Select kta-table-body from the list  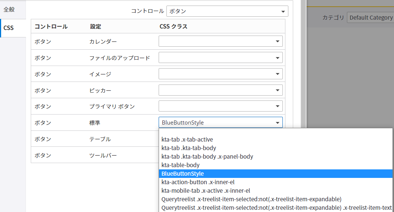pos(181,165)
